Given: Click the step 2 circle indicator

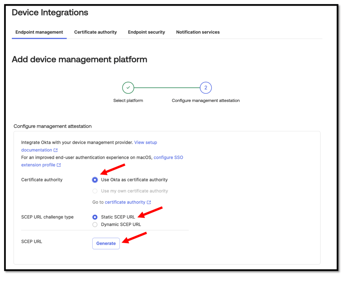Looking at the screenshot, I should pyautogui.click(x=206, y=88).
